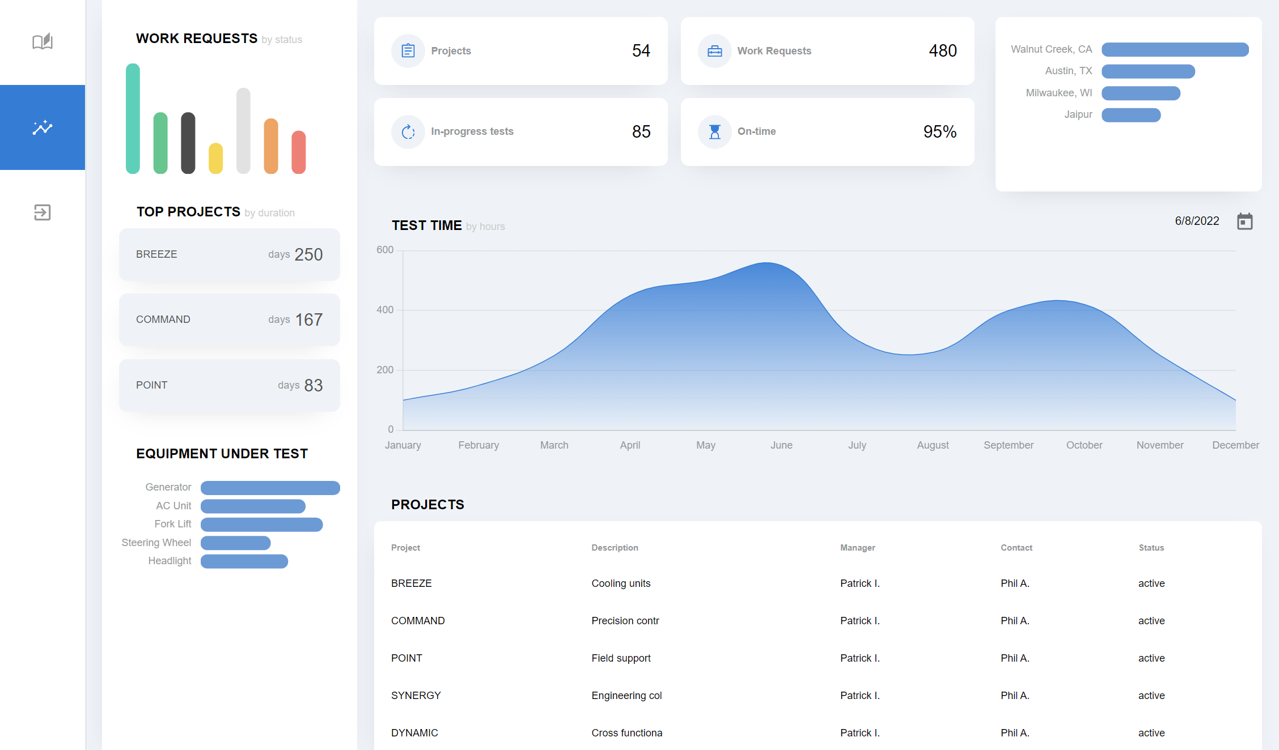The height and width of the screenshot is (750, 1279).
Task: Select the Projects table header
Action: point(427,504)
